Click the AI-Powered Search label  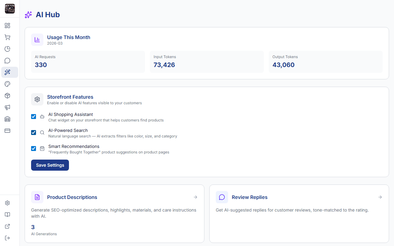click(68, 130)
